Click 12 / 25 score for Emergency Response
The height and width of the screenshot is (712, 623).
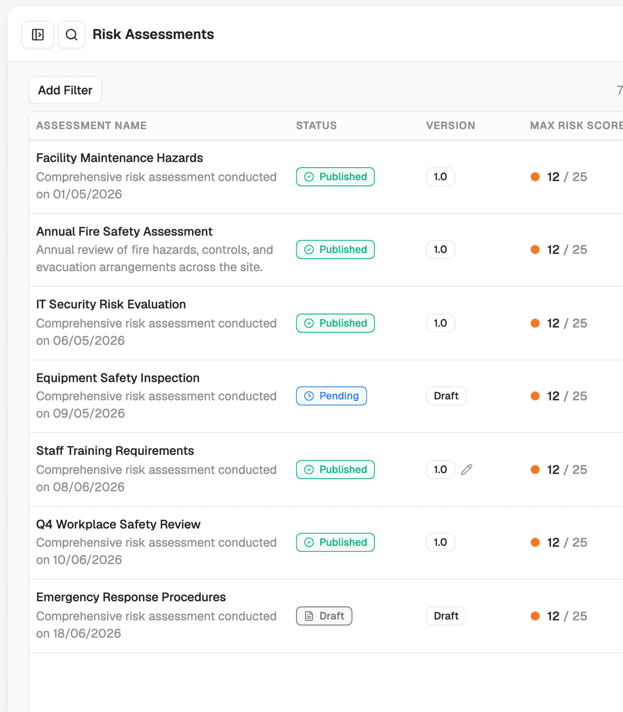click(x=559, y=616)
